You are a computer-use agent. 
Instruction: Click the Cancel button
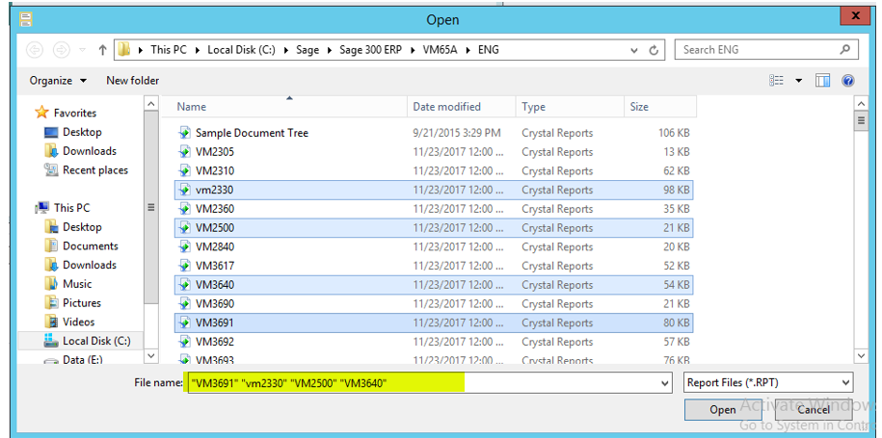click(x=813, y=409)
